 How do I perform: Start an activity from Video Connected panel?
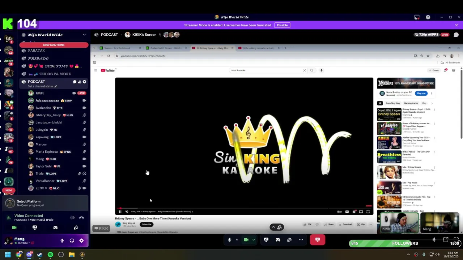tap(55, 227)
